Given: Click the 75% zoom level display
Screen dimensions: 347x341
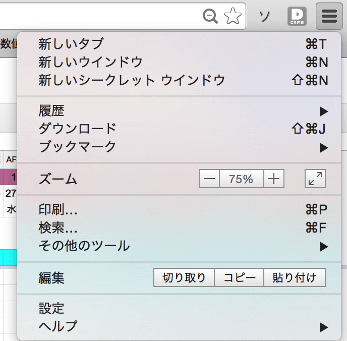Looking at the screenshot, I should click(242, 179).
